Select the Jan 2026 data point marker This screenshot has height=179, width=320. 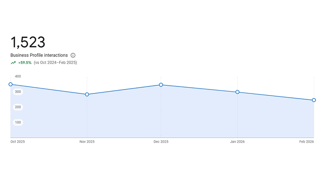[238, 92]
